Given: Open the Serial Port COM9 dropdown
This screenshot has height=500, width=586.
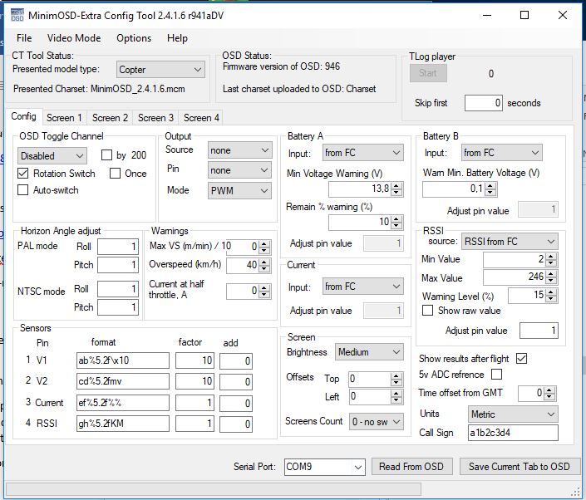Looking at the screenshot, I should (324, 467).
